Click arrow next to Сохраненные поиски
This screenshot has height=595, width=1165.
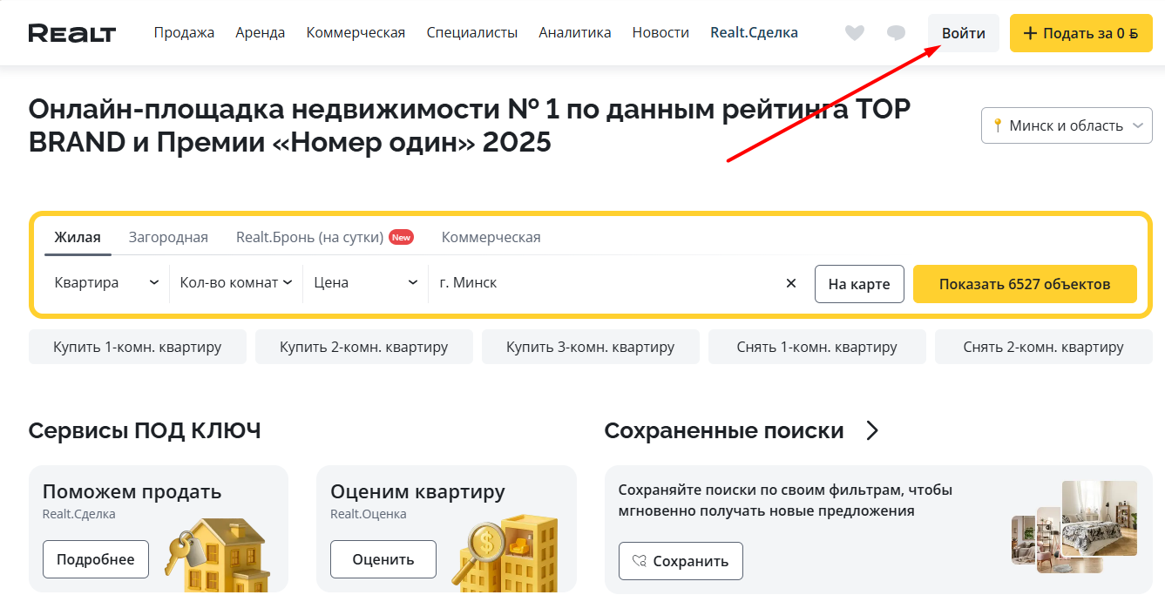point(872,430)
